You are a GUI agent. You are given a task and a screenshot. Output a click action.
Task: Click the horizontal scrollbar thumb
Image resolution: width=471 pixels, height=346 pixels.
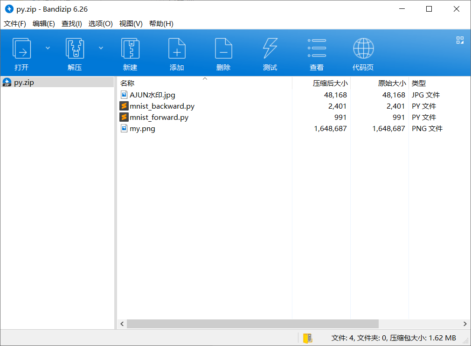click(253, 324)
